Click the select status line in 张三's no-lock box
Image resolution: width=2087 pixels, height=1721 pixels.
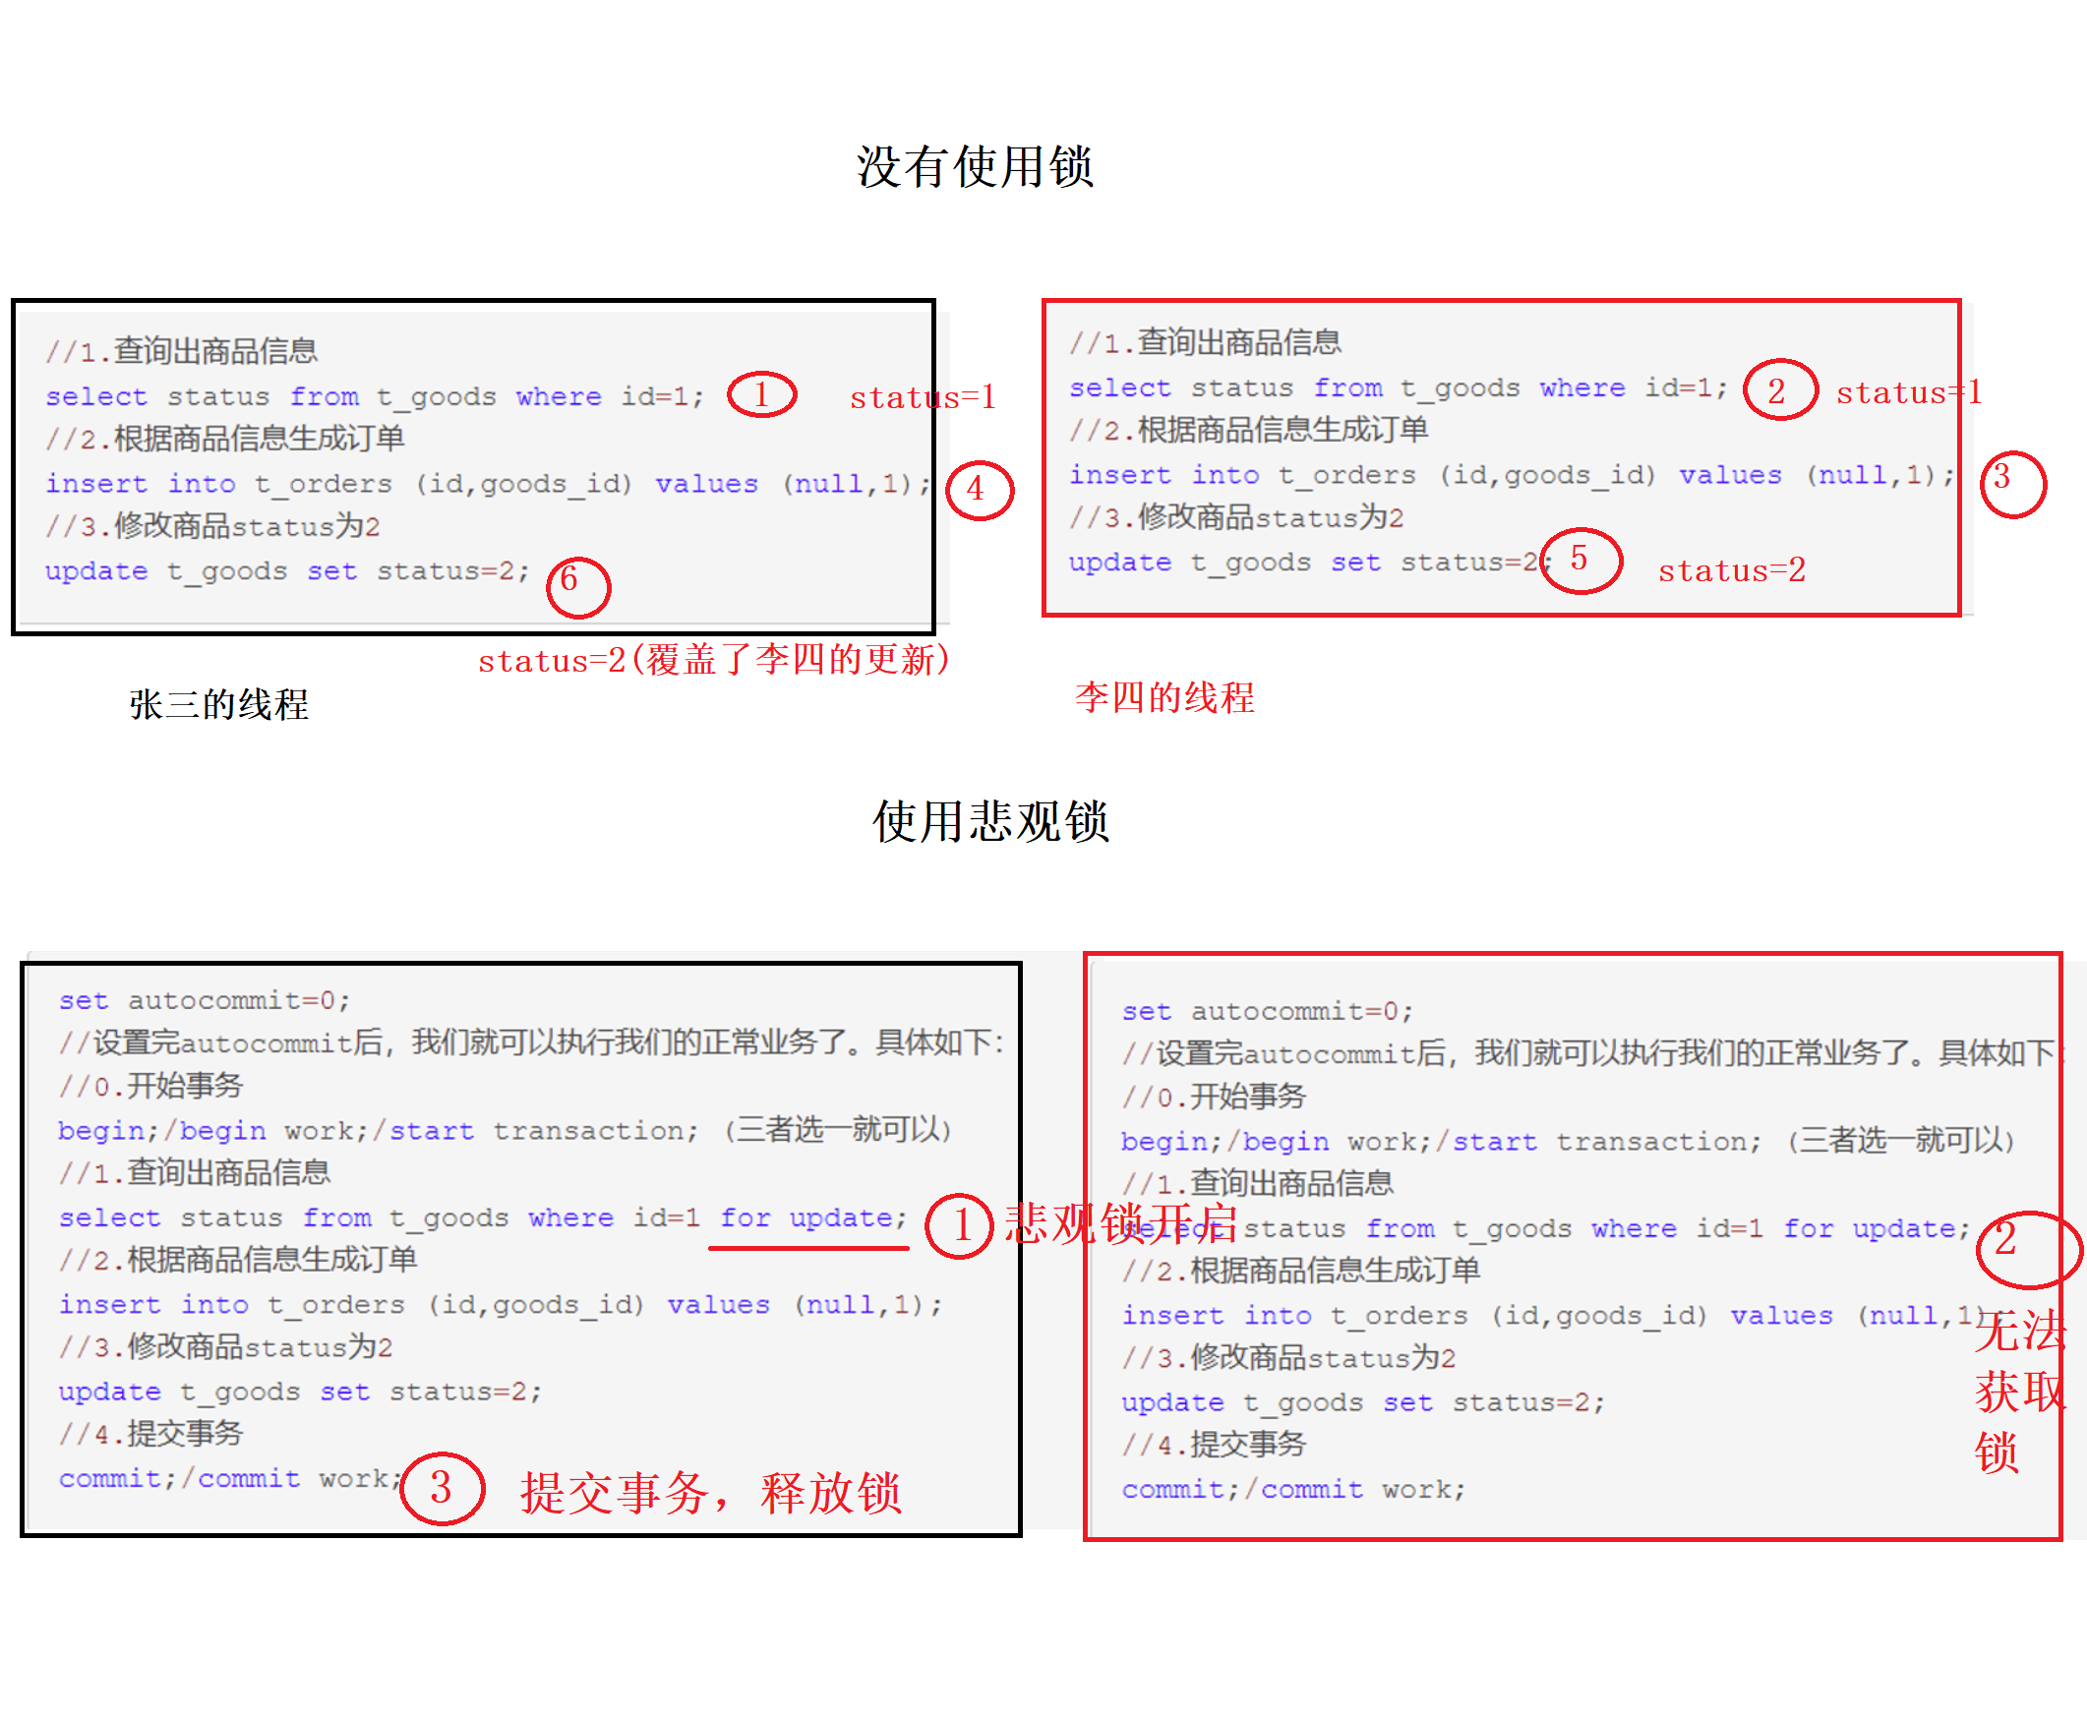point(375,396)
